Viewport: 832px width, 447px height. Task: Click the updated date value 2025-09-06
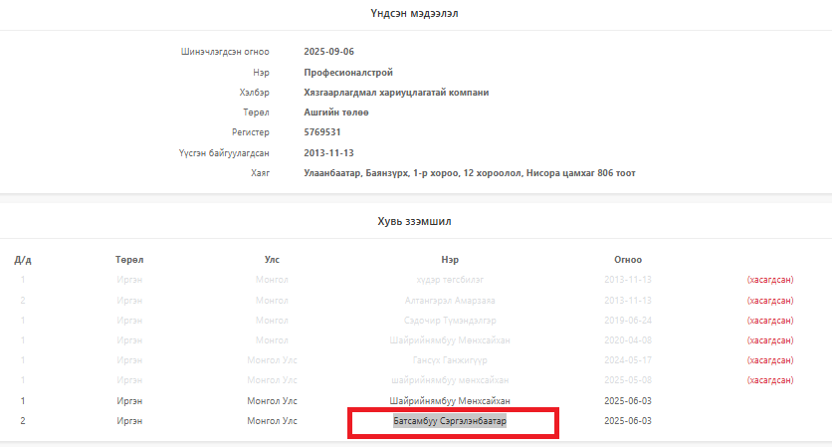(329, 52)
